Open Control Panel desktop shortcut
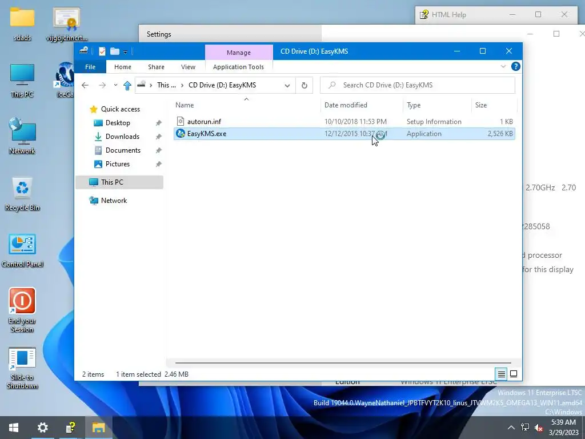The height and width of the screenshot is (439, 585). 22,250
